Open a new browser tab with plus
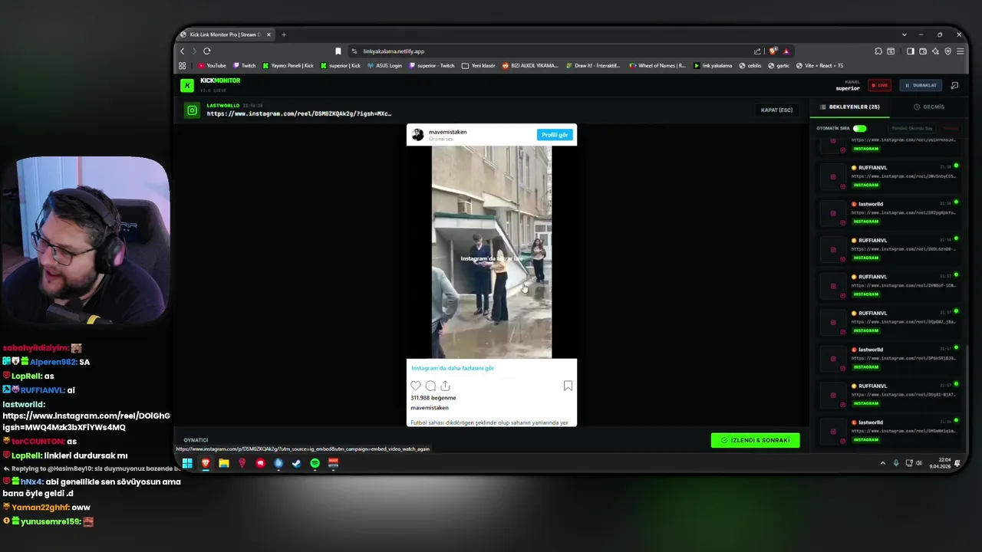The image size is (982, 552). pos(284,34)
